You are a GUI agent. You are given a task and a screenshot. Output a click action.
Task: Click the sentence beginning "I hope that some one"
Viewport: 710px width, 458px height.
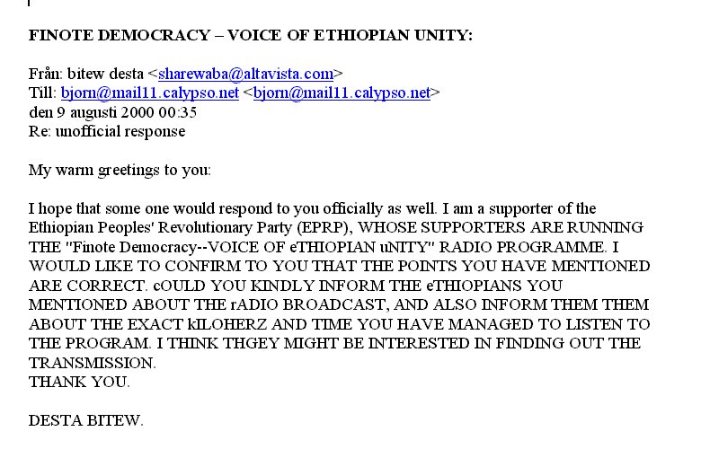(233, 208)
